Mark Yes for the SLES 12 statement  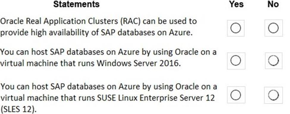click(x=236, y=95)
